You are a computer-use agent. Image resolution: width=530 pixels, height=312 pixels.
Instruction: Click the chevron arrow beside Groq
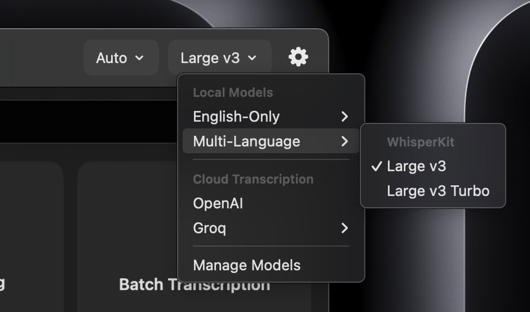coord(344,228)
